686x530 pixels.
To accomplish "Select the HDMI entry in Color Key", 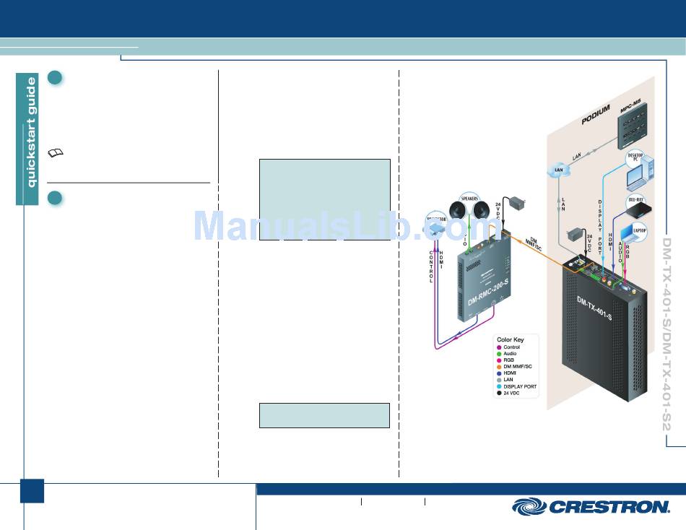I will click(x=507, y=373).
